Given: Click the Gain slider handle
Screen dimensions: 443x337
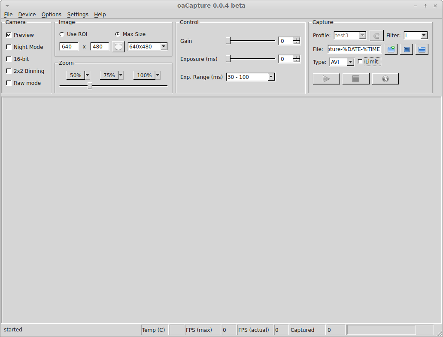Looking at the screenshot, I should click(228, 41).
